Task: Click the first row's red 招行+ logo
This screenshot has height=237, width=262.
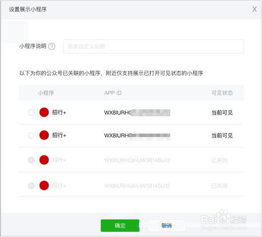Action: pos(44,112)
